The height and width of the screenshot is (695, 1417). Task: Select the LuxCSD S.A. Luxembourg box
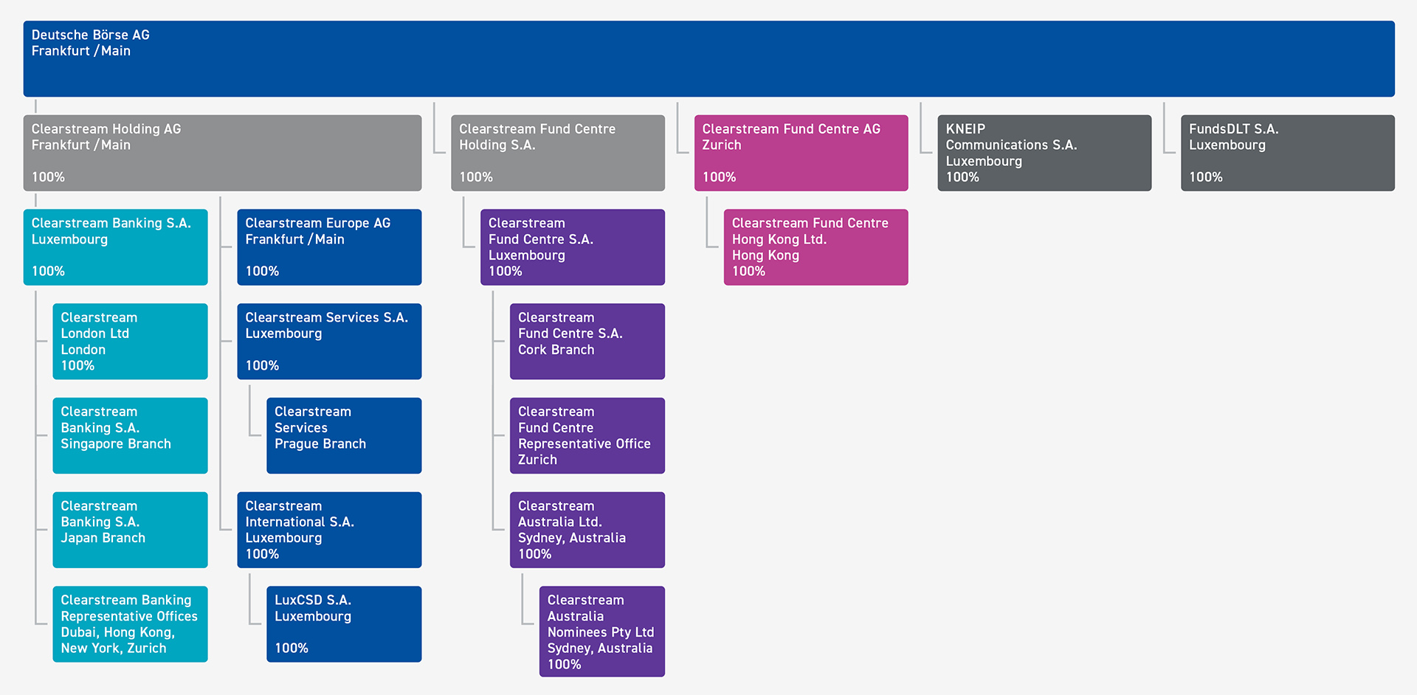pos(344,624)
